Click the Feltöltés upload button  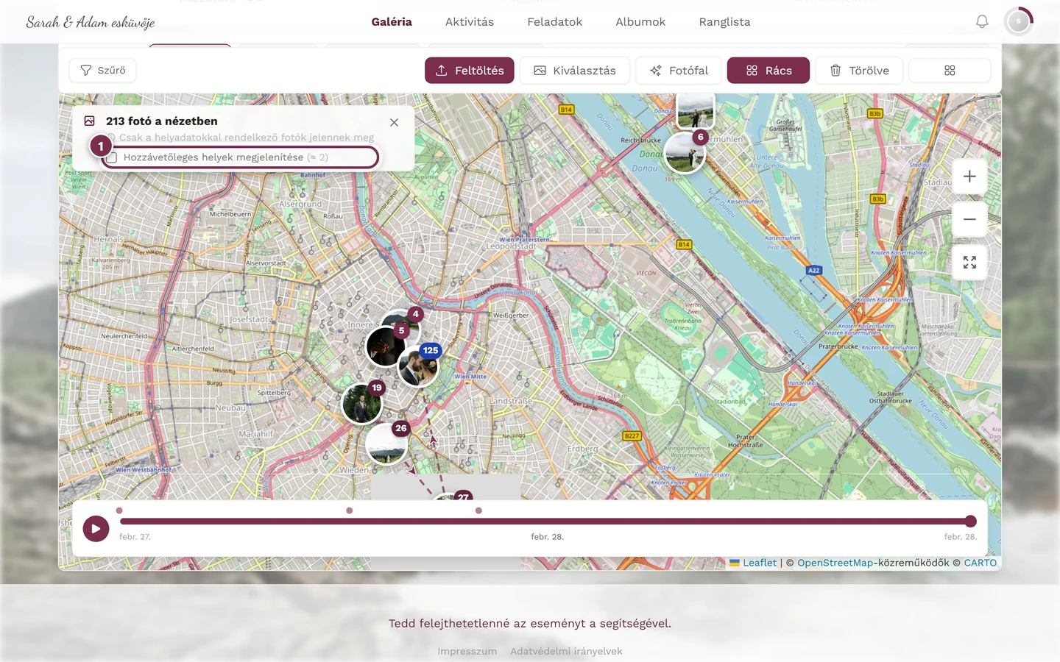click(x=470, y=71)
